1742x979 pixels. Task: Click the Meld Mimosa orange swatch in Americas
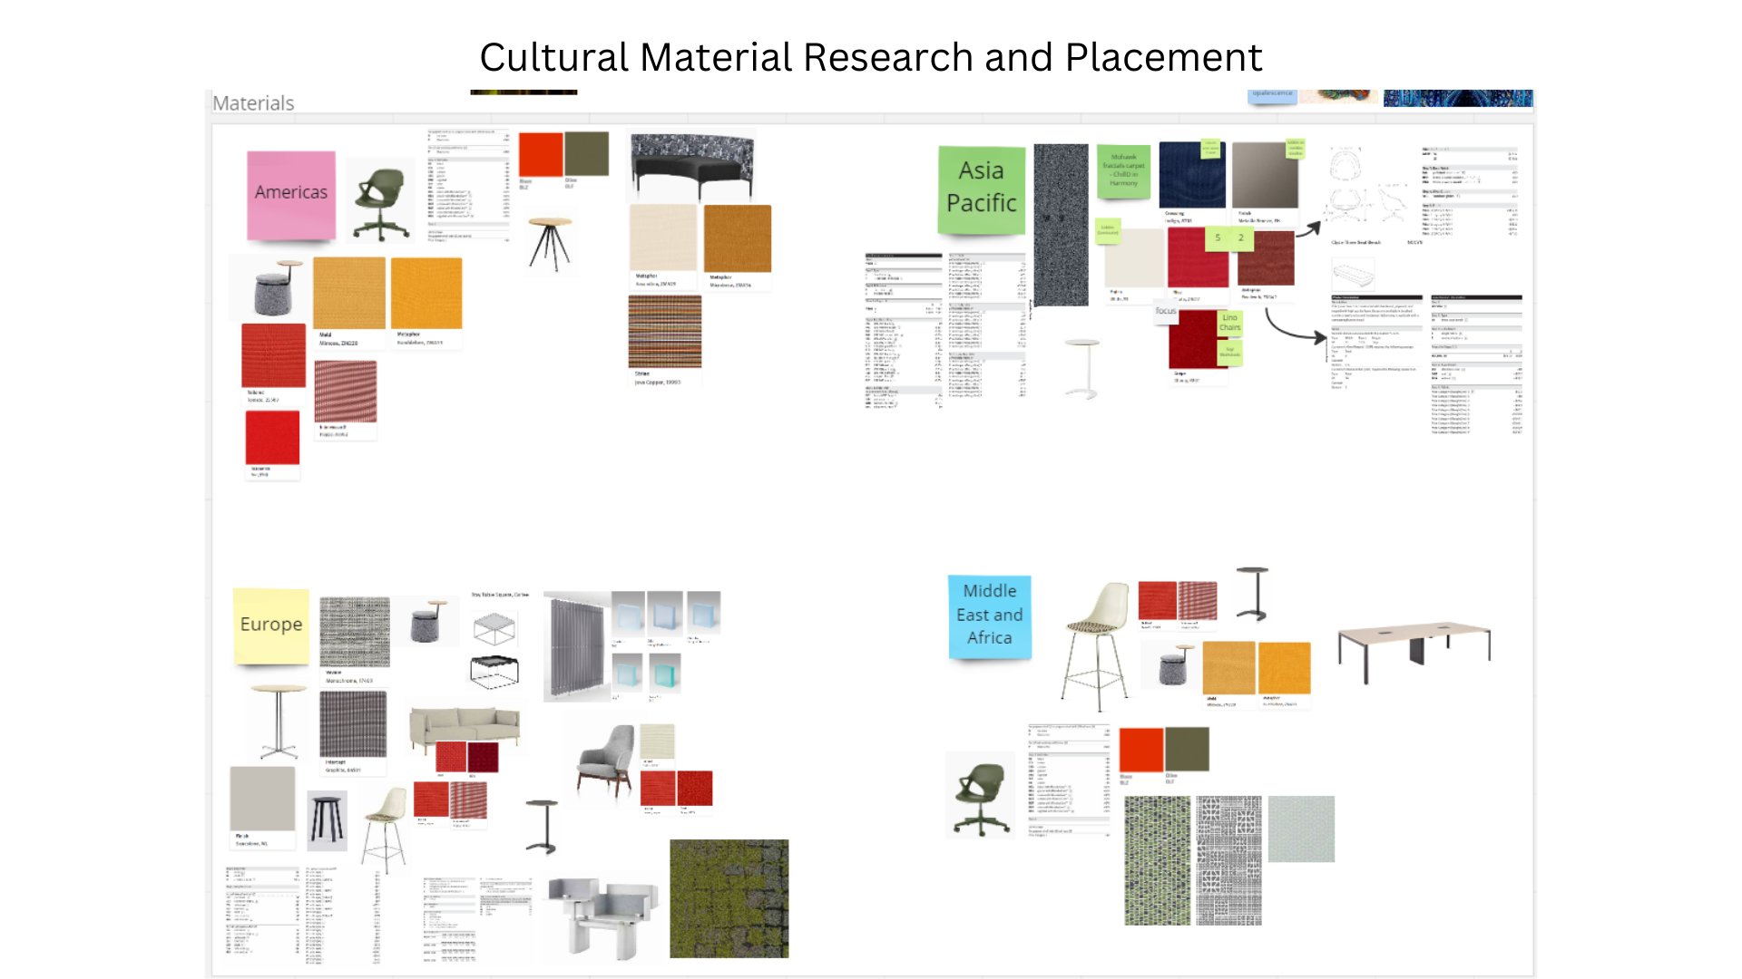pyautogui.click(x=349, y=293)
